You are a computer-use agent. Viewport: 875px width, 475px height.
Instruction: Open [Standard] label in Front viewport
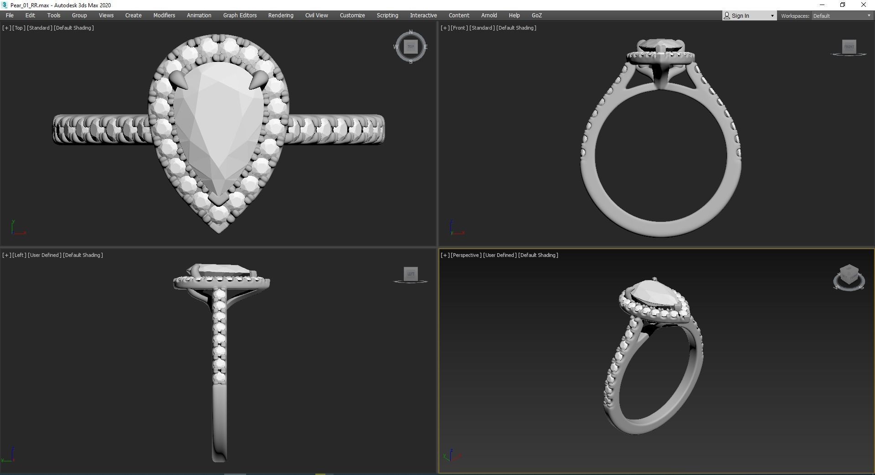tap(482, 28)
